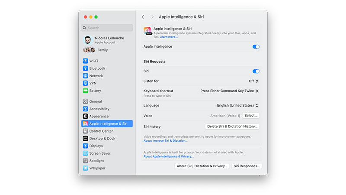346x195 pixels.
Task: Click the Displays sun icon
Action: pos(85,146)
